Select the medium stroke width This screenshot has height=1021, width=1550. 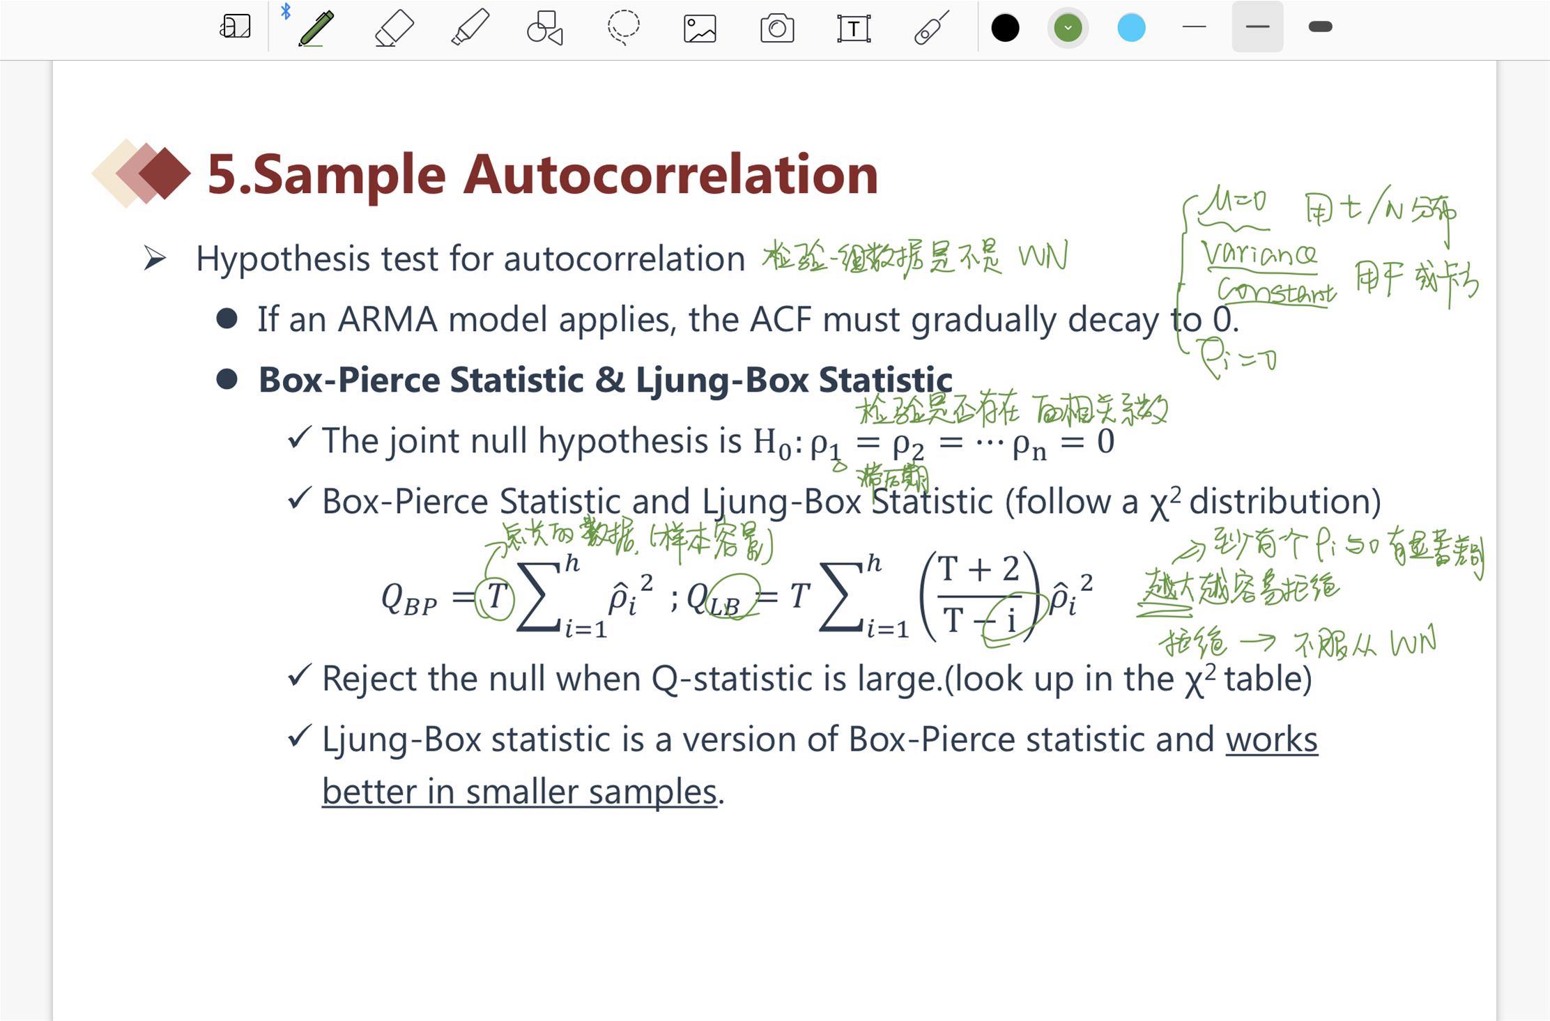pos(1257,27)
